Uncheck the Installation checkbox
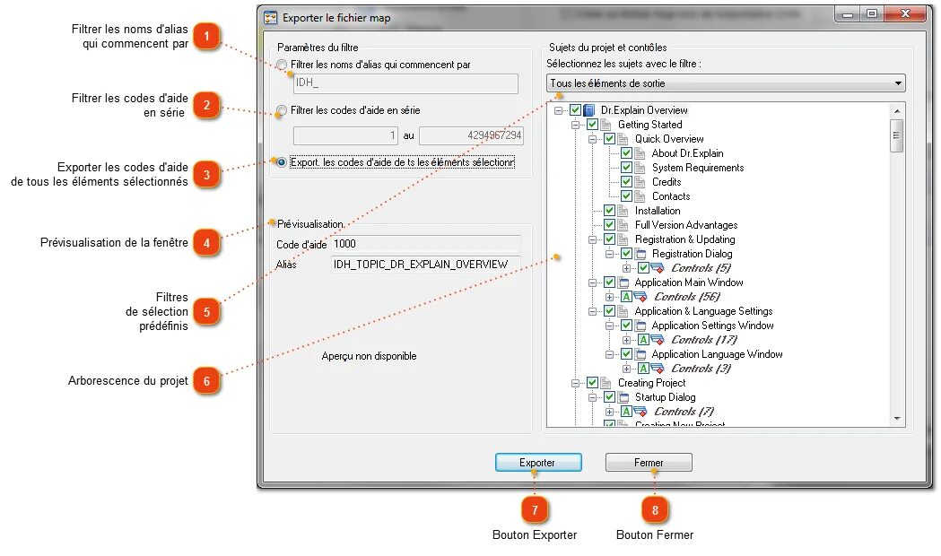The image size is (941, 556). coord(609,211)
